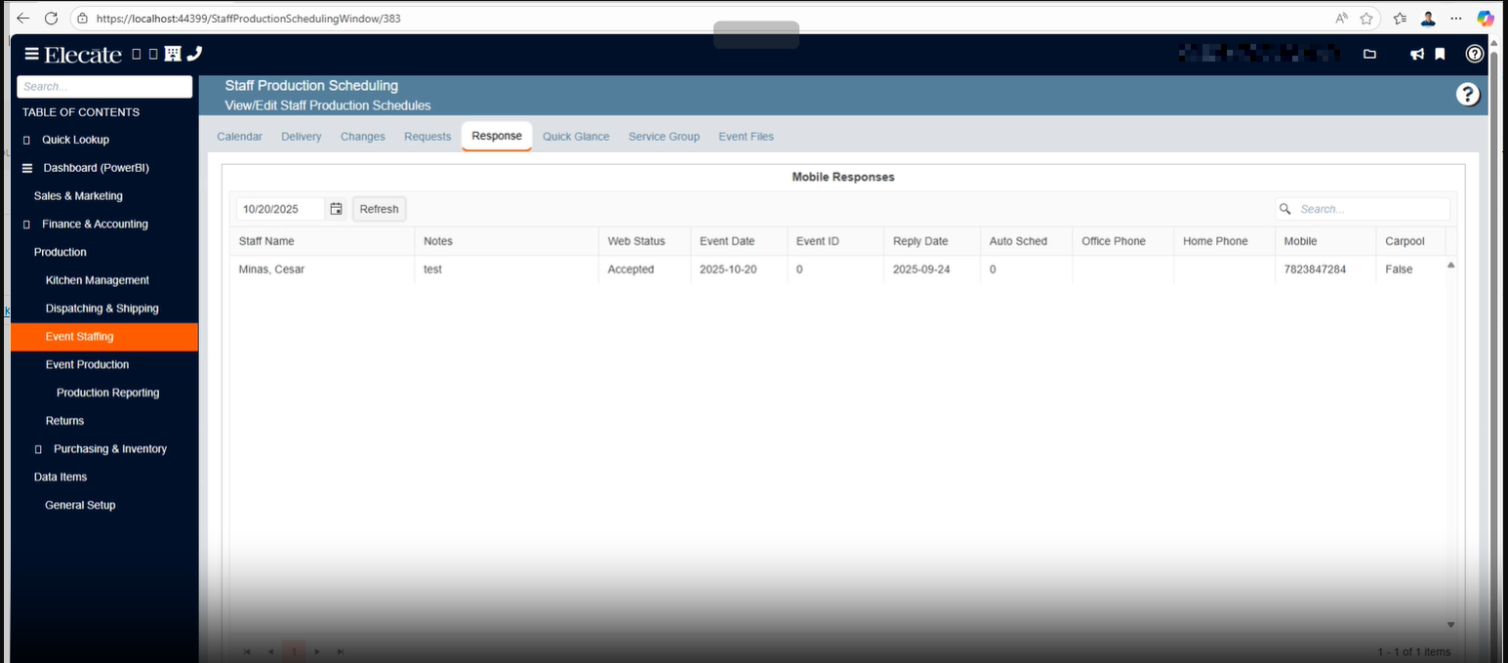
Task: Open Kitchen Management in sidebar
Action: [x=97, y=280]
